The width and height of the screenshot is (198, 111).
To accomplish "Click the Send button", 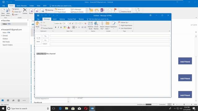I will [x=38, y=39].
